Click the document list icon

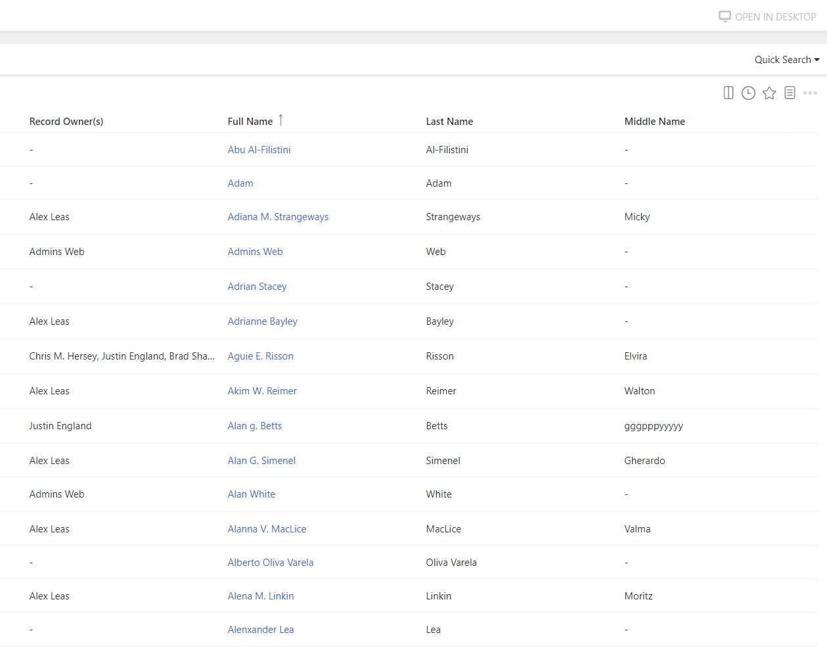pos(790,93)
